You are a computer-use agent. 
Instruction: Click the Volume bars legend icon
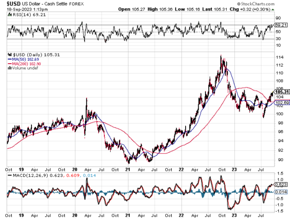point(9,68)
